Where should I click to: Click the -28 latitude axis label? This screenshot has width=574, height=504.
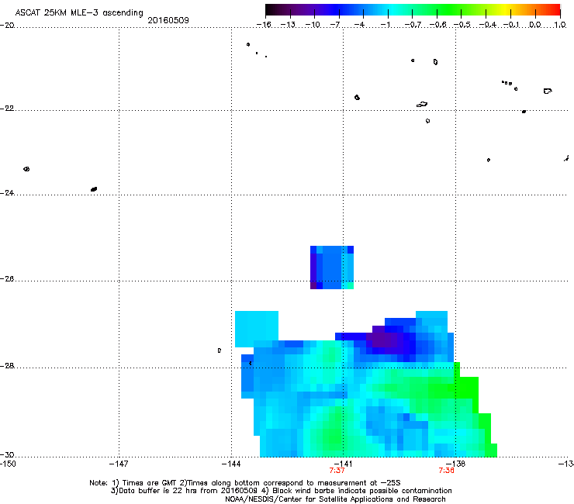[7, 366]
